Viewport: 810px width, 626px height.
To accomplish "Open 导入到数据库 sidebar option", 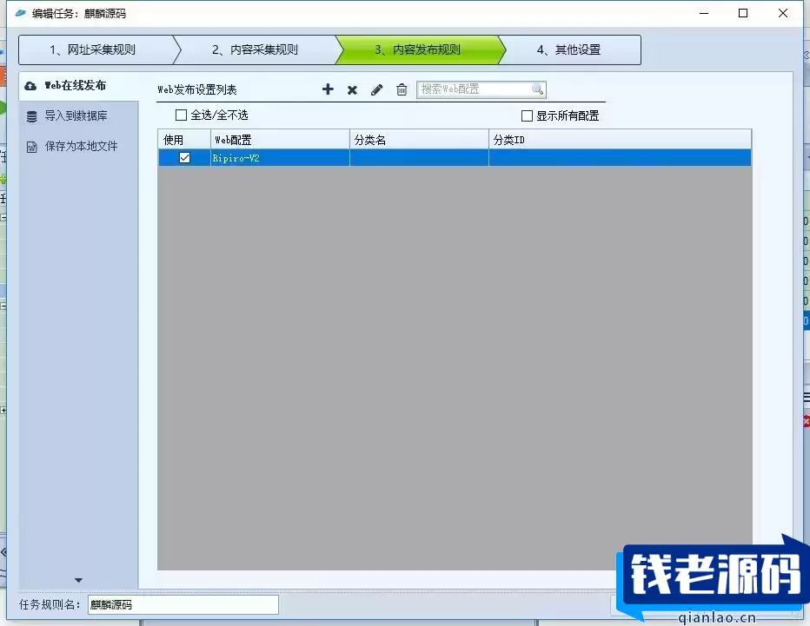I will tap(76, 115).
